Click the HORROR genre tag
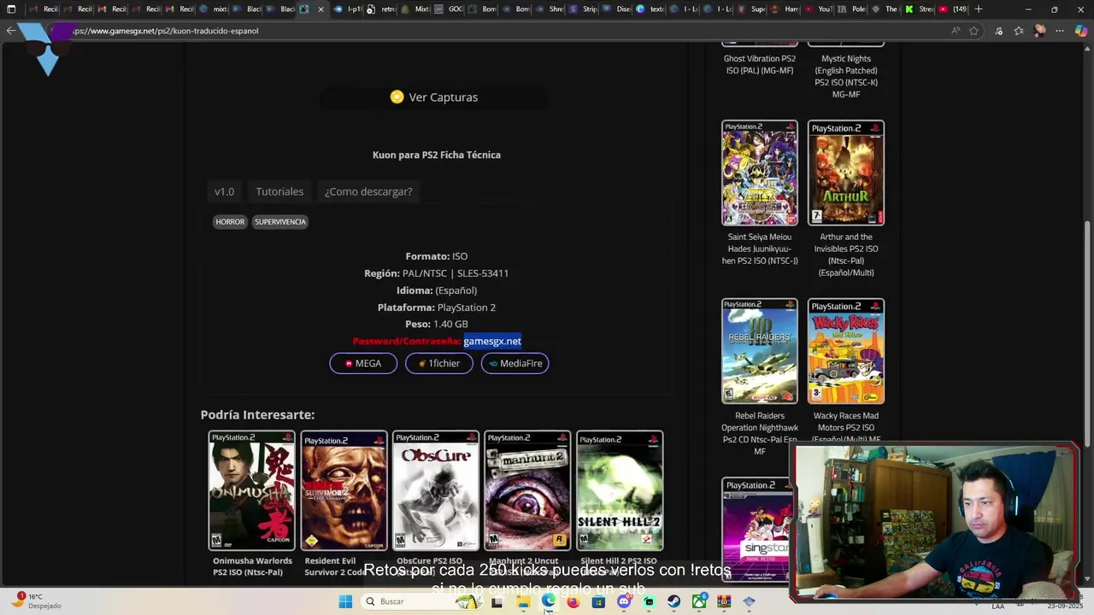Image resolution: width=1094 pixels, height=615 pixels. click(230, 222)
